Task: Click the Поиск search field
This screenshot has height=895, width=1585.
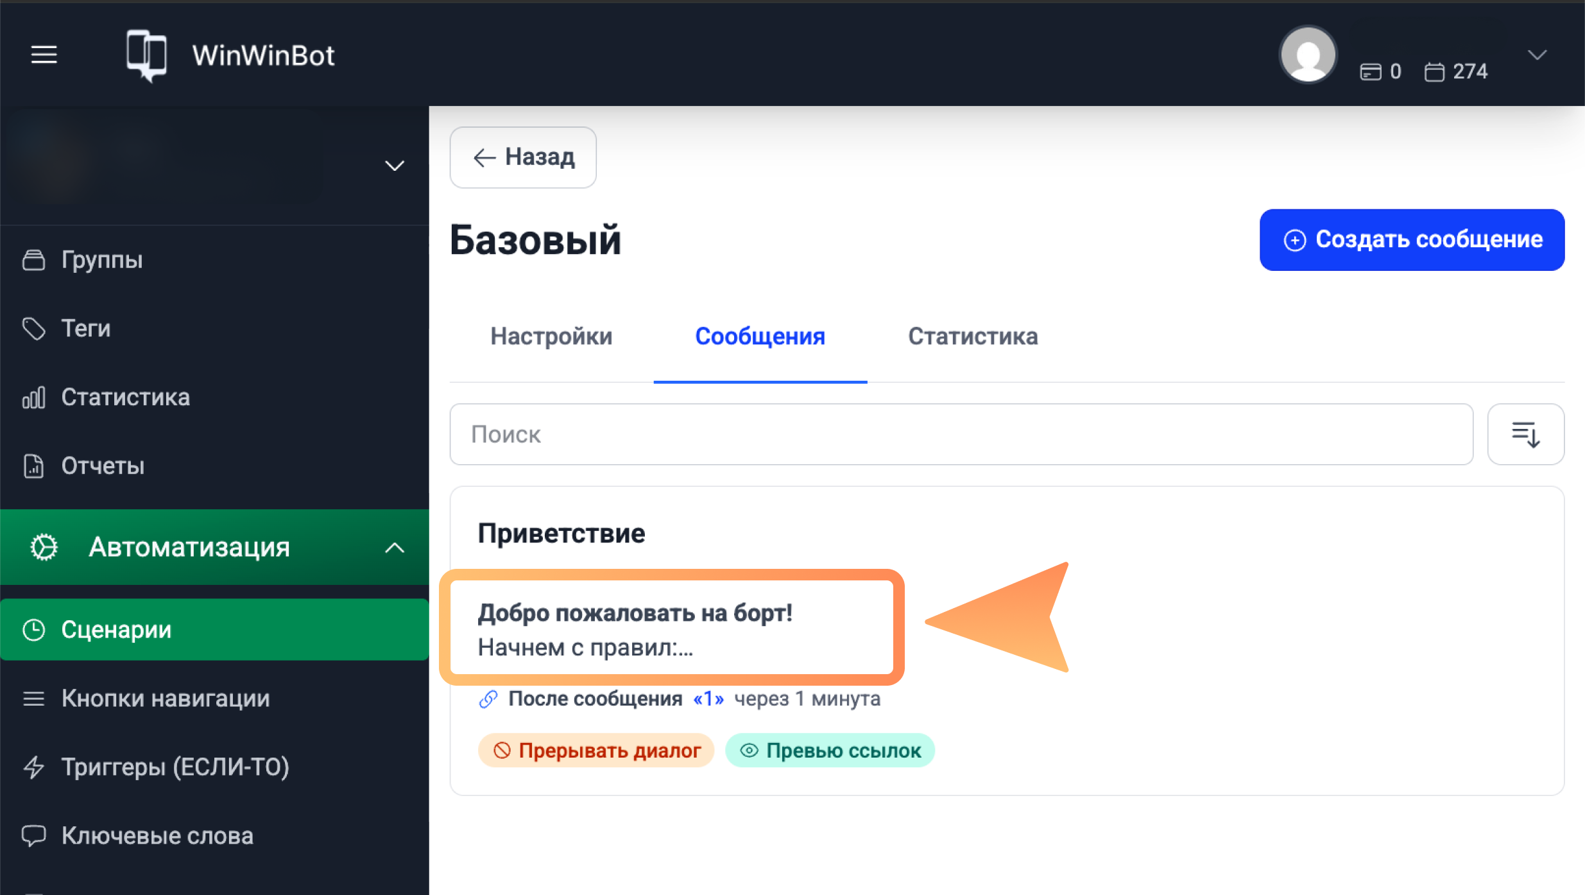Action: click(961, 435)
